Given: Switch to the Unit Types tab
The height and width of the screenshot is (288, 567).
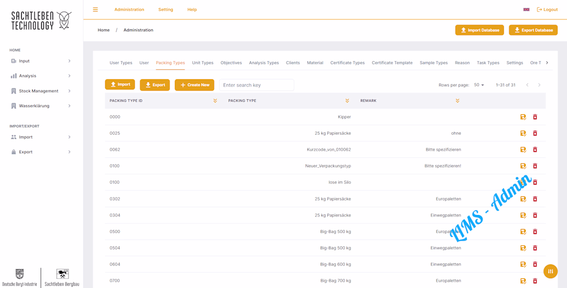Looking at the screenshot, I should (203, 63).
